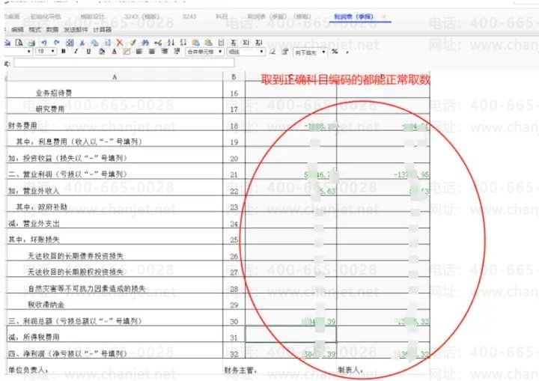Apply percent number format
Image resolution: width=539 pixels, height=381 pixels.
(335, 52)
